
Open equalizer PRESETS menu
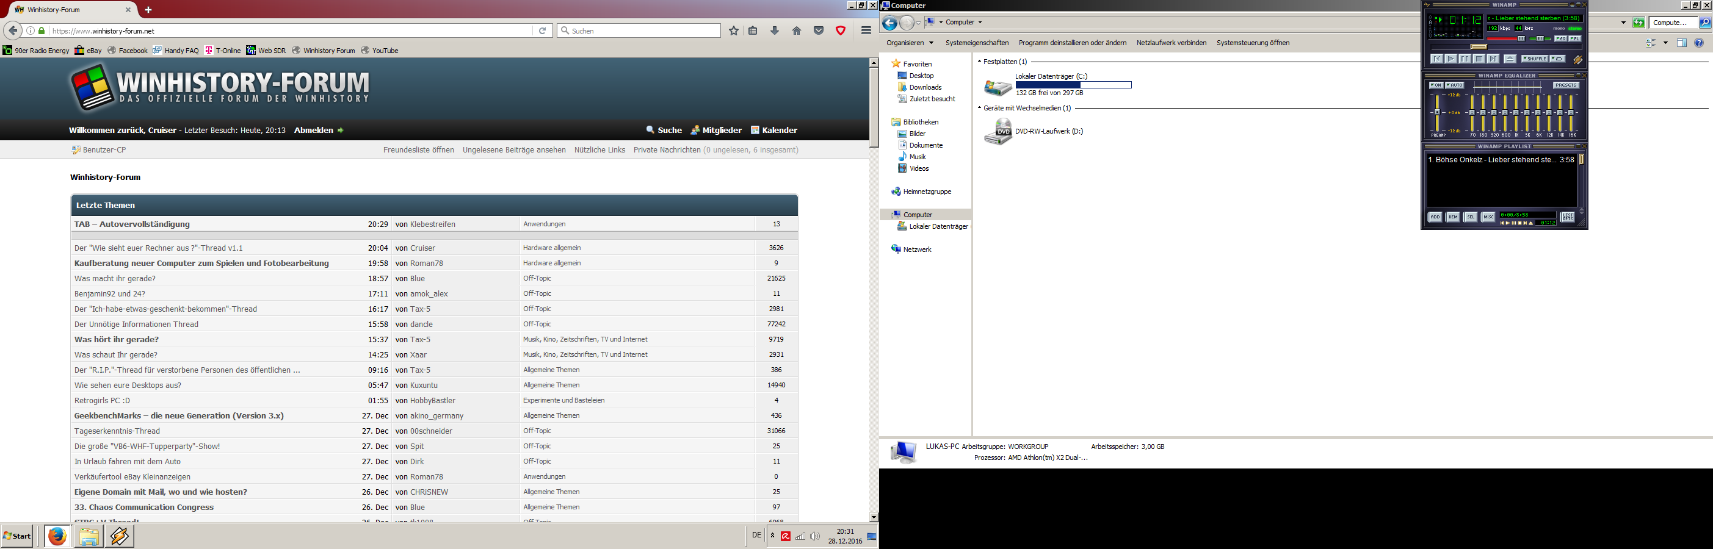(1565, 85)
